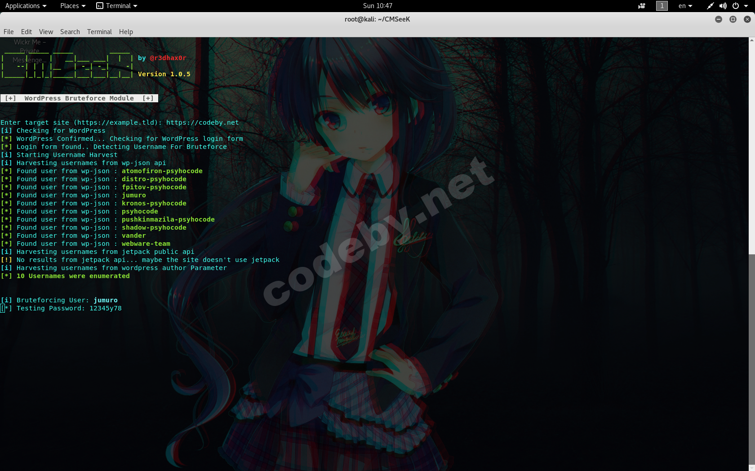This screenshot has height=471, width=755.
Task: Open the Edit menu
Action: click(27, 32)
